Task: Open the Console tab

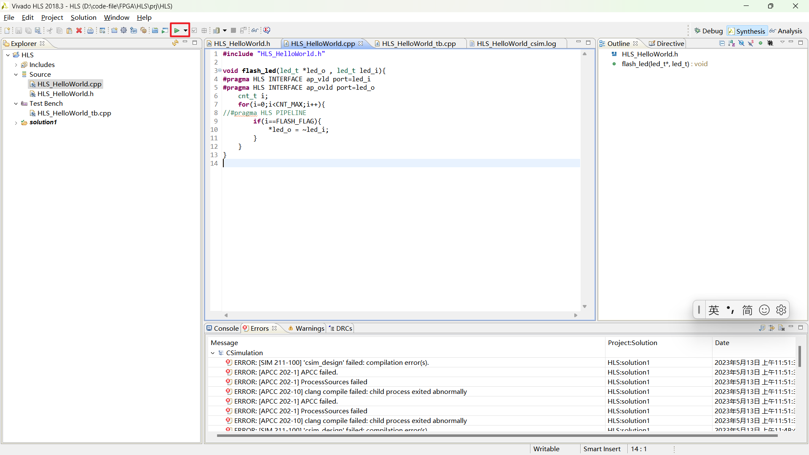Action: pyautogui.click(x=222, y=328)
